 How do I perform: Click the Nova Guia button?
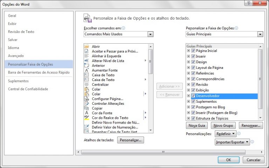tap(196, 125)
